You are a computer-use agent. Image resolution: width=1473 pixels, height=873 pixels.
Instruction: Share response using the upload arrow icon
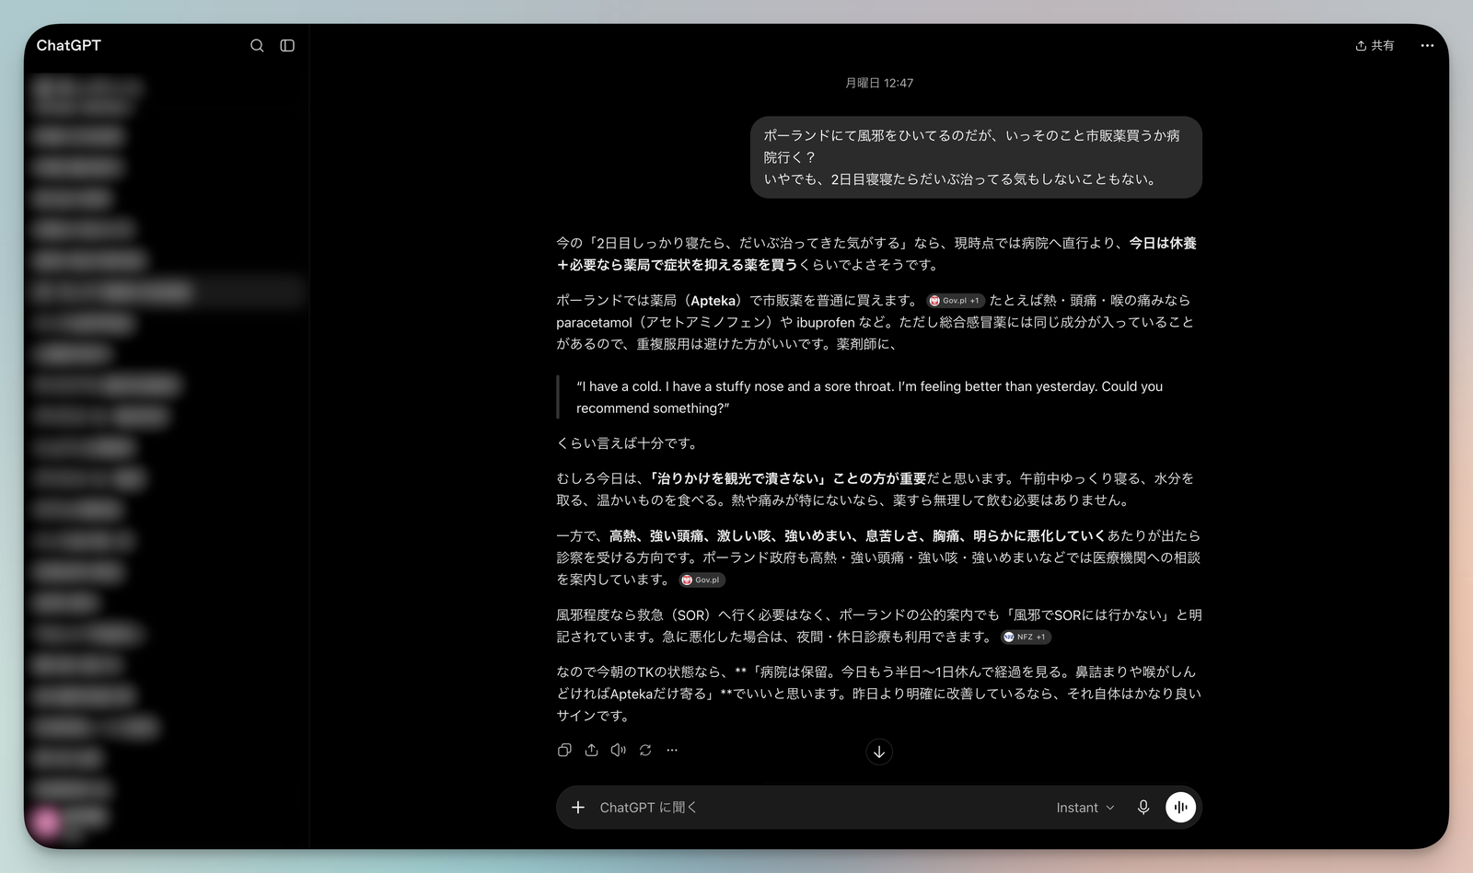(x=591, y=750)
